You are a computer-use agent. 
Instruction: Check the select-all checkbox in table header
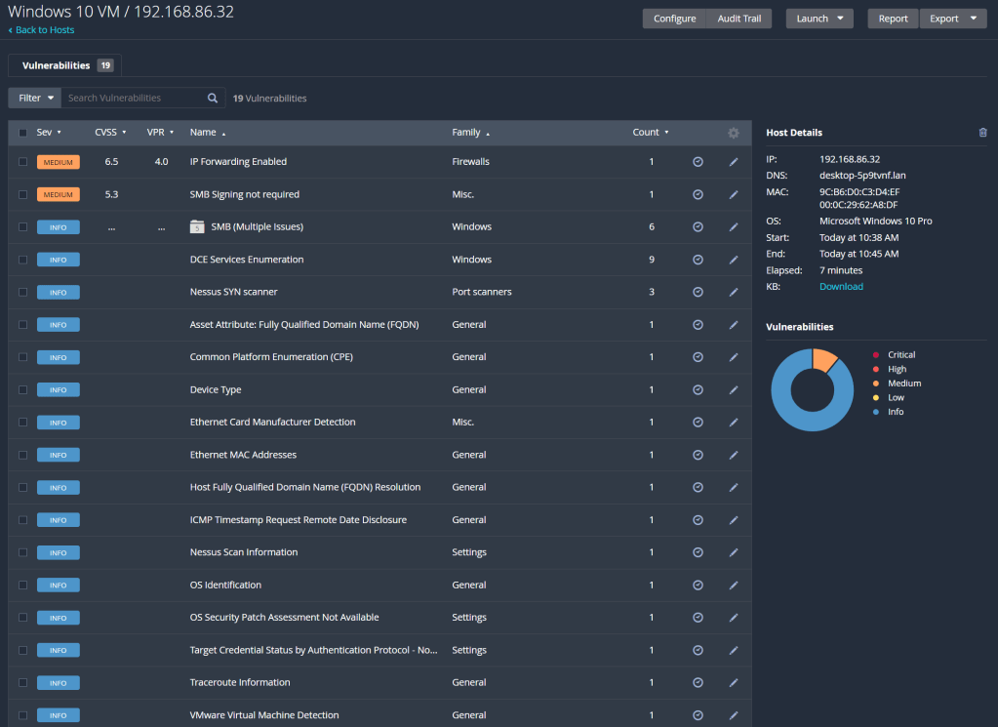23,133
